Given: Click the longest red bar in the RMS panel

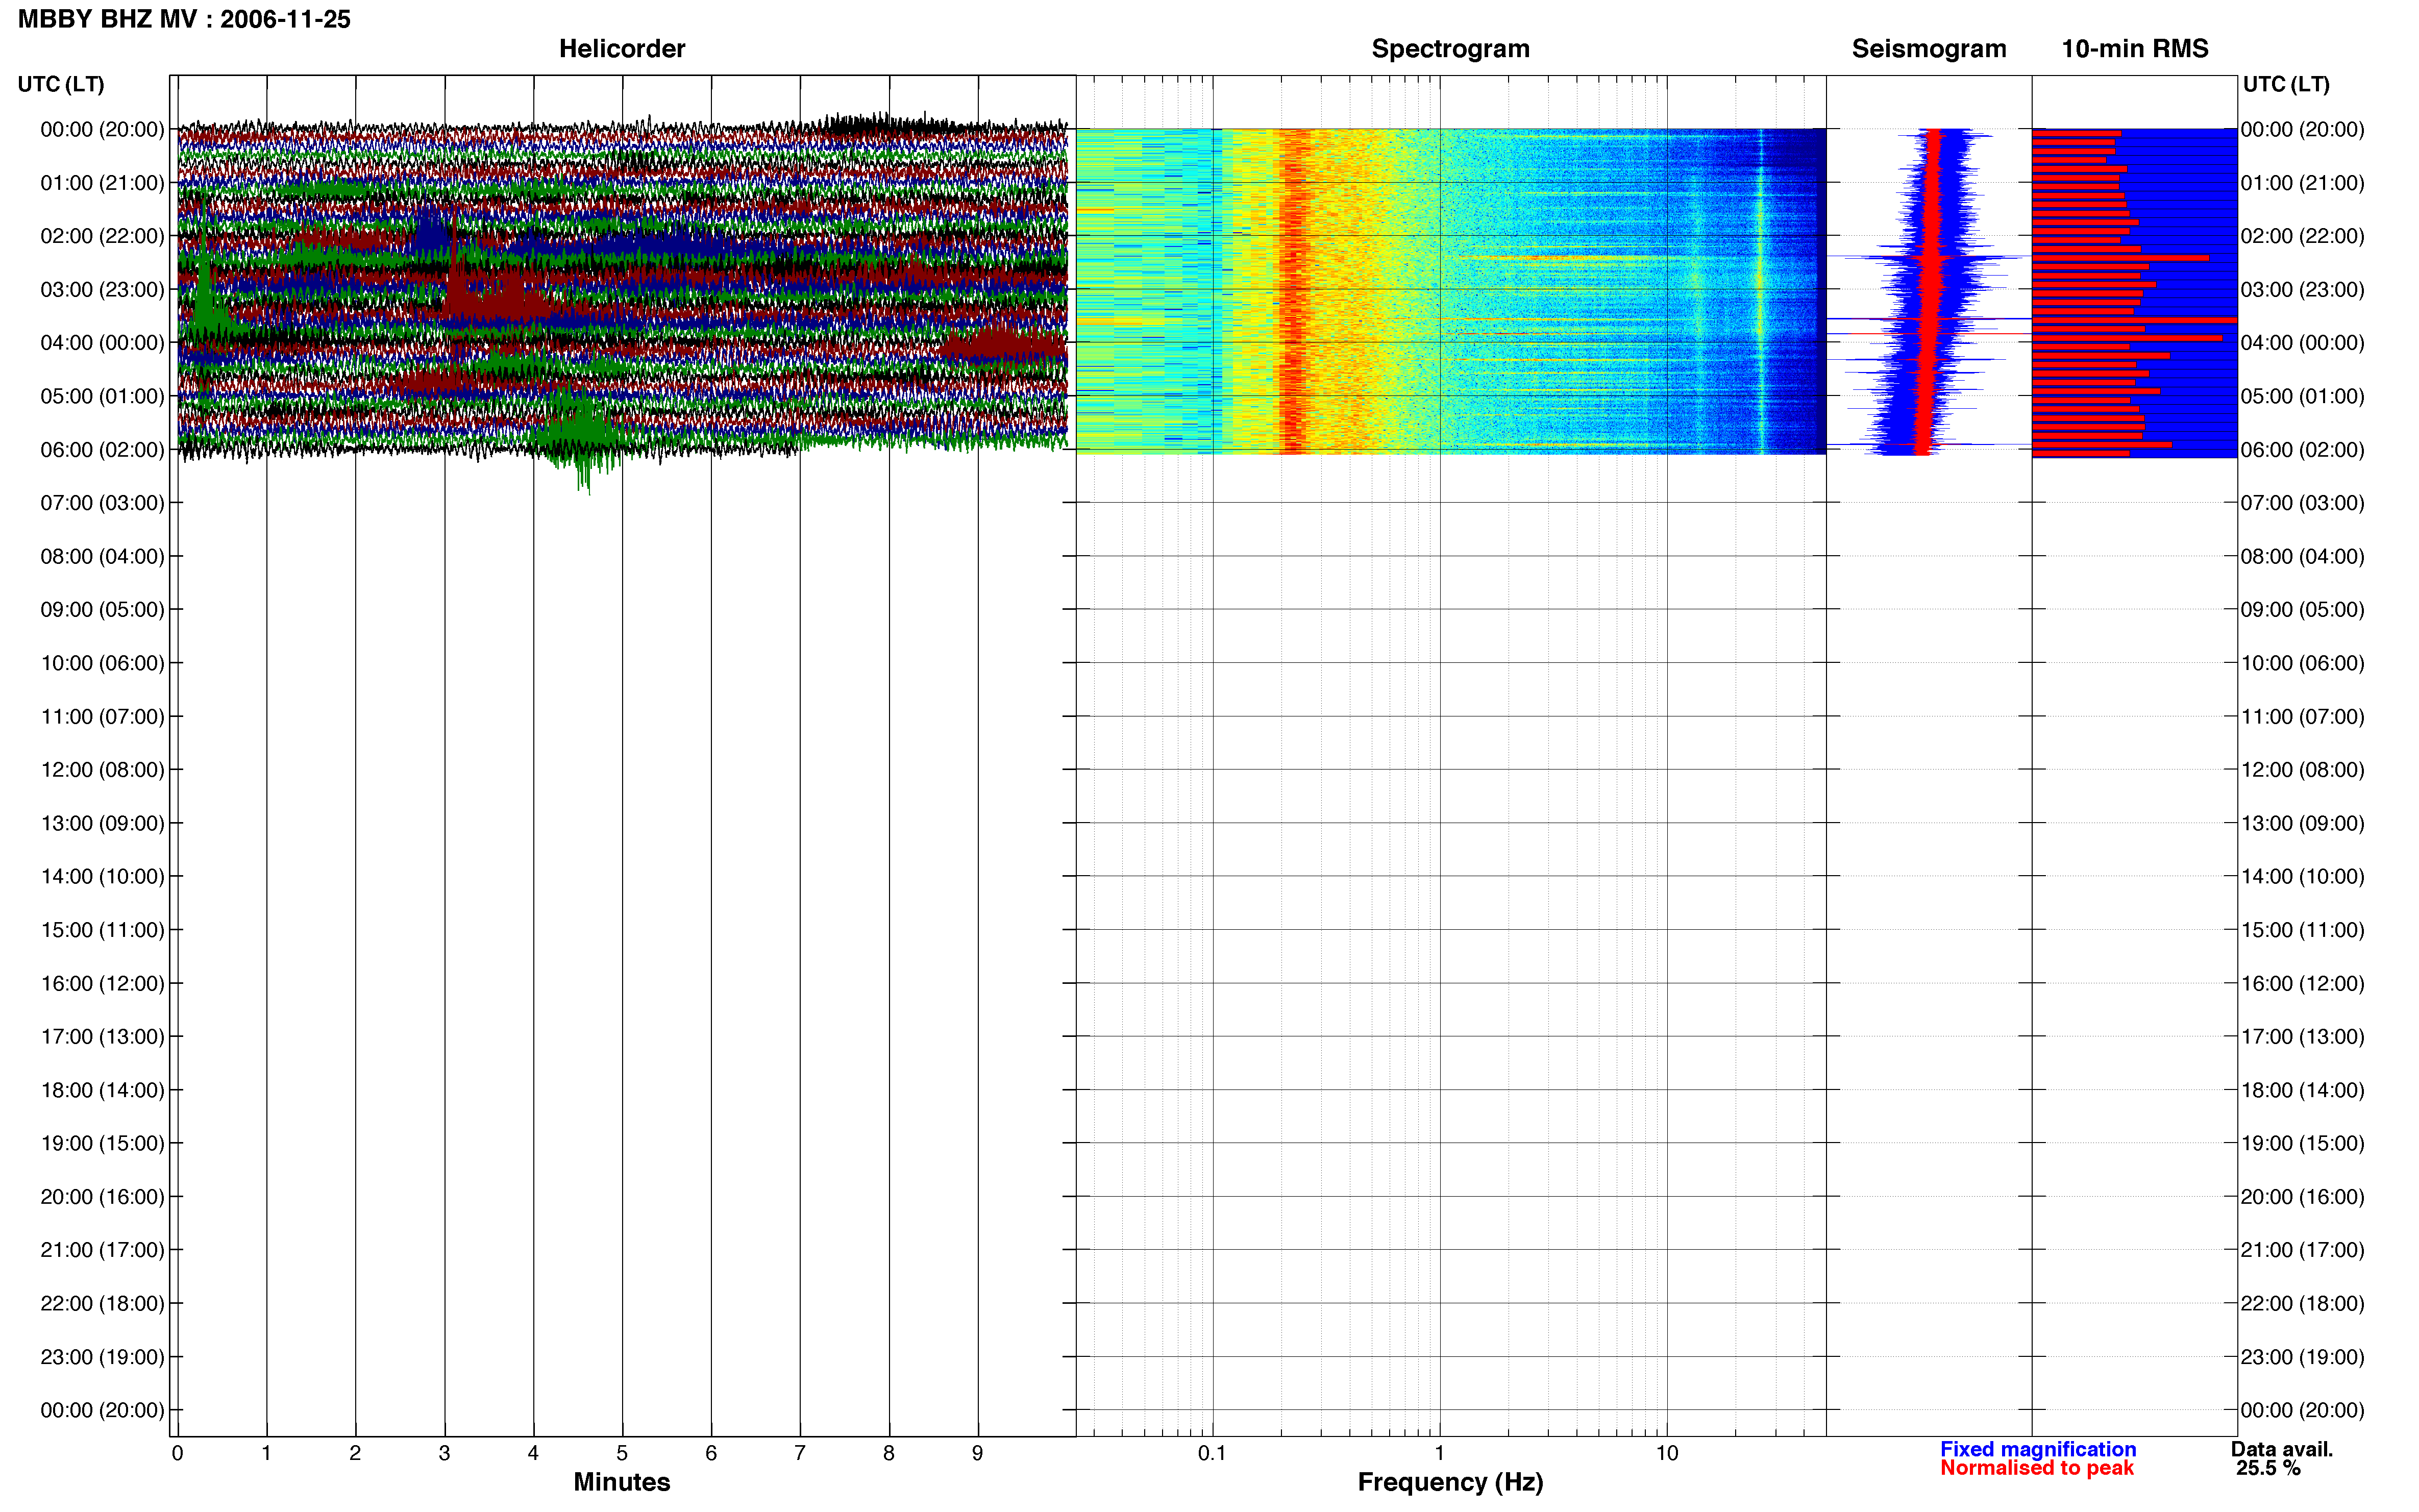Looking at the screenshot, I should (x=2134, y=320).
